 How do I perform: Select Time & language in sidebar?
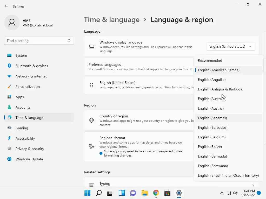pyautogui.click(x=39, y=118)
